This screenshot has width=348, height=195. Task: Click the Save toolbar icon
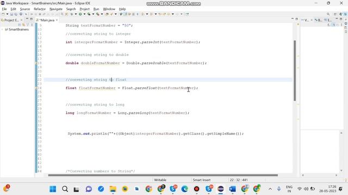11,14
